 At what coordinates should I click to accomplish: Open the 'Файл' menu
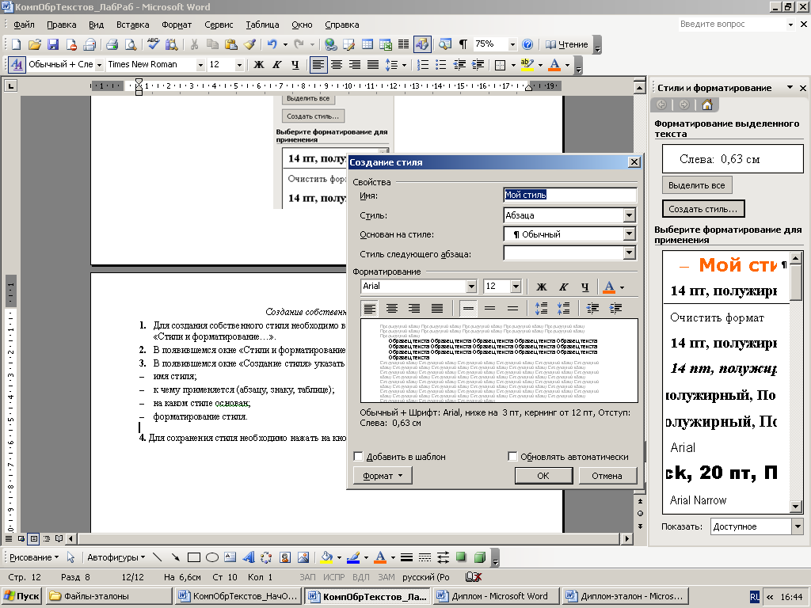click(24, 25)
